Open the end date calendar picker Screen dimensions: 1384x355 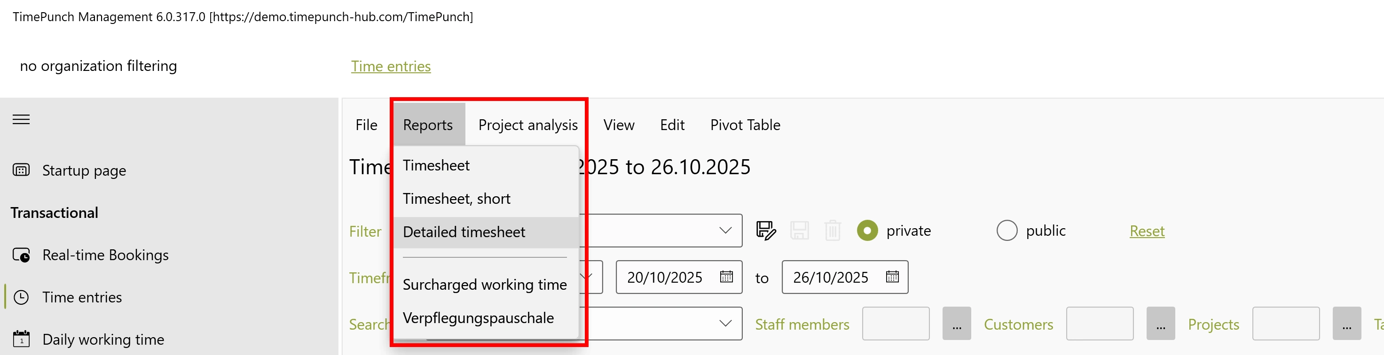[x=892, y=277]
